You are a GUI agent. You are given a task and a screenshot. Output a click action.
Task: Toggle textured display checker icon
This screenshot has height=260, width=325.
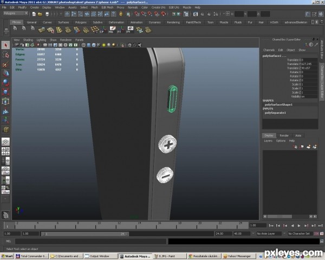pyautogui.click(x=99, y=45)
